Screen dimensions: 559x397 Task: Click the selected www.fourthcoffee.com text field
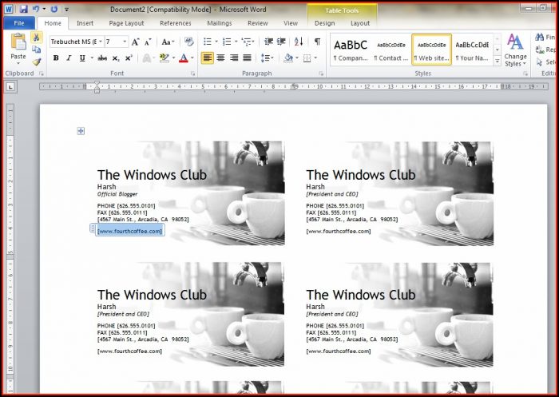coord(129,231)
